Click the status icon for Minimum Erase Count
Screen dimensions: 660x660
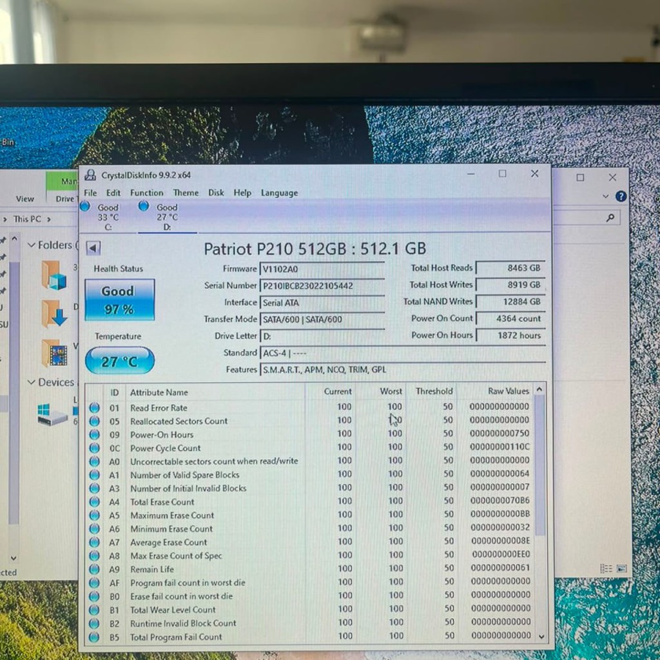pyautogui.click(x=94, y=529)
